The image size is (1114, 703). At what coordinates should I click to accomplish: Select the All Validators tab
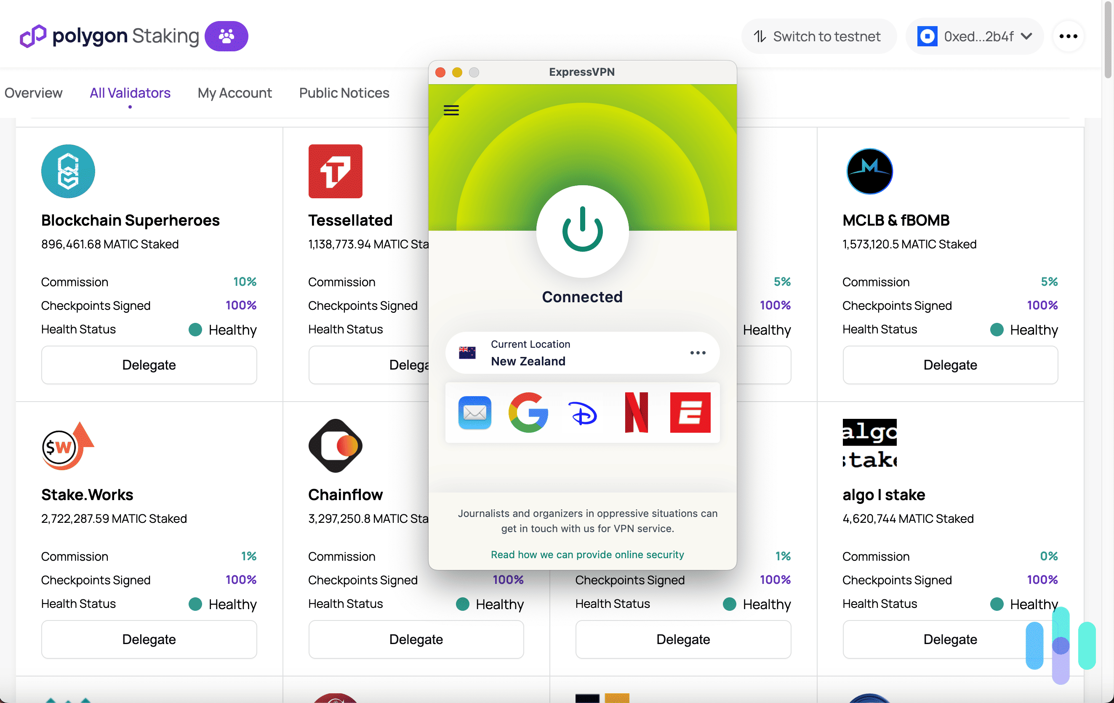pyautogui.click(x=130, y=92)
